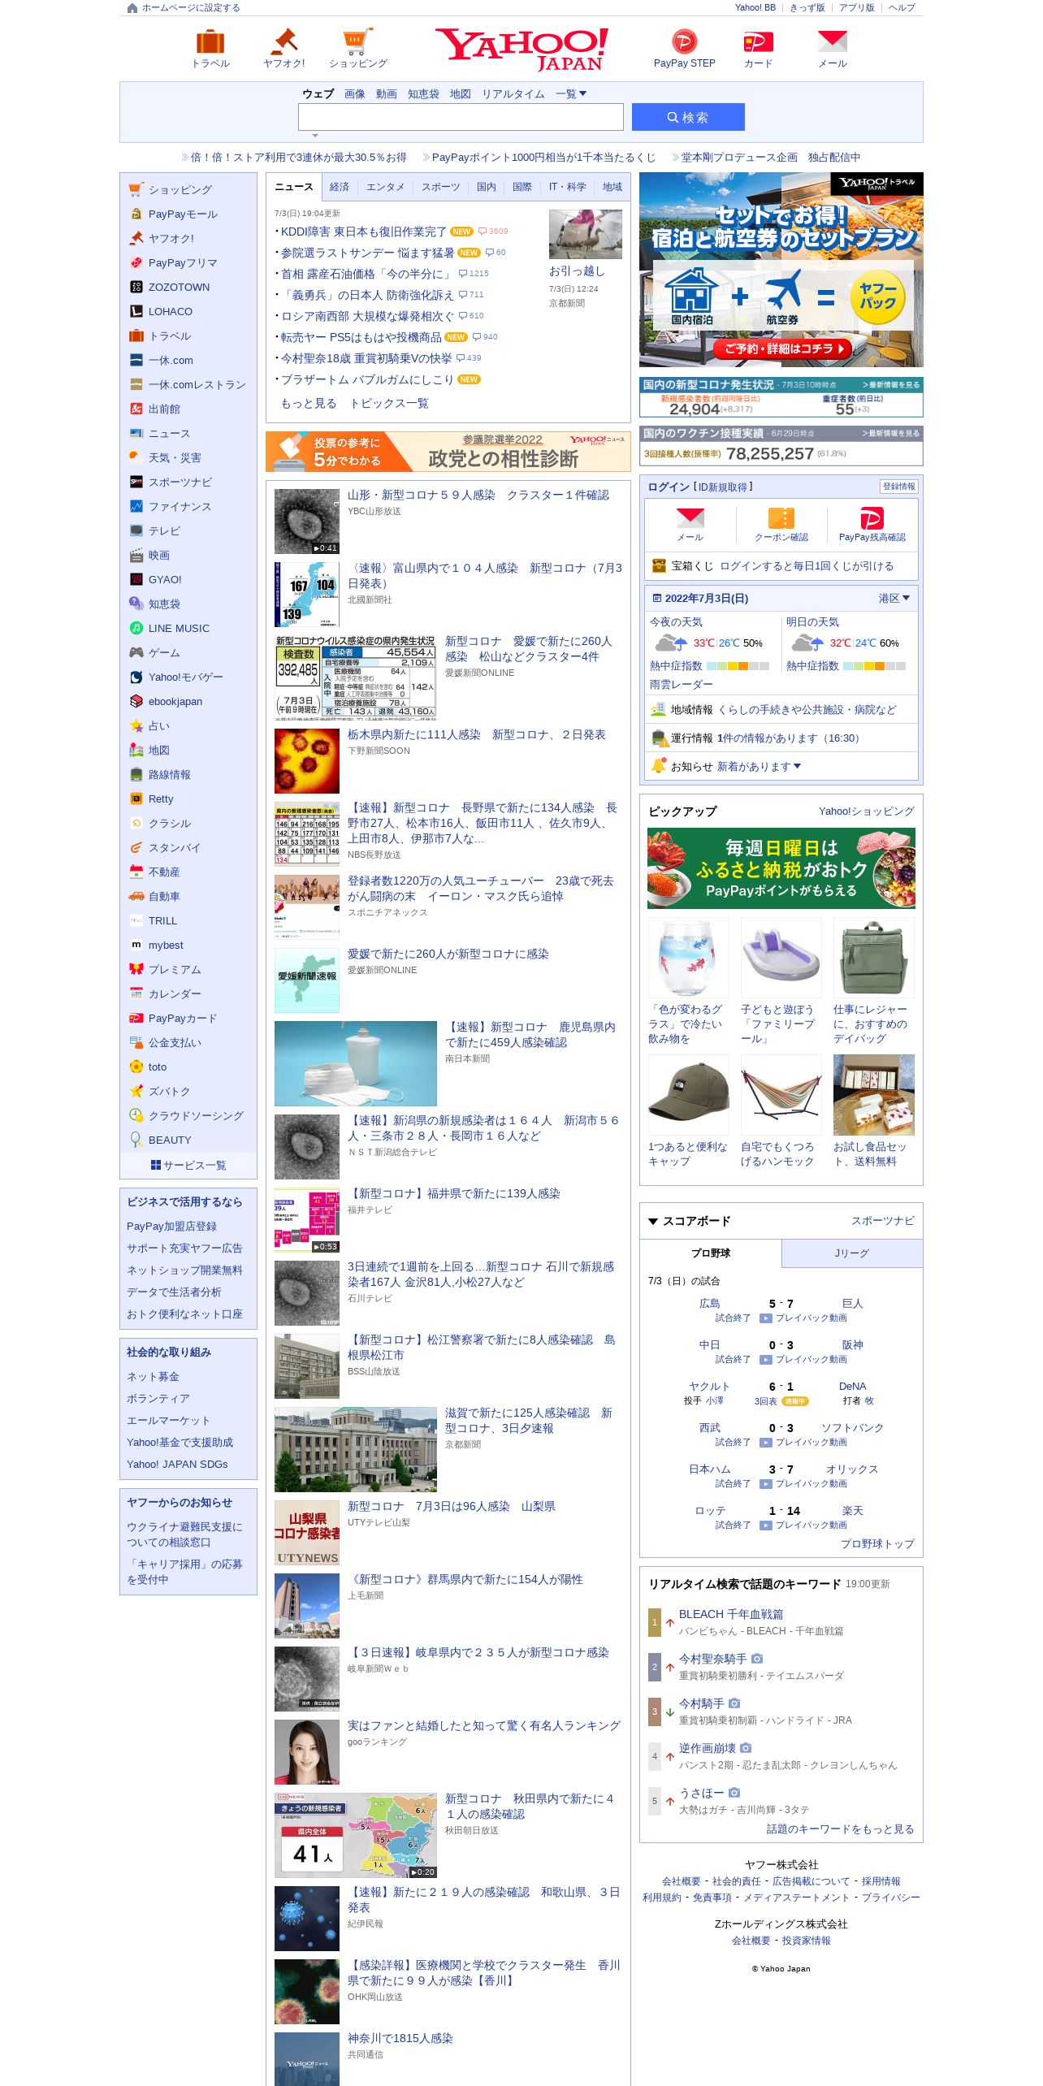
Task: Click the GYAO! sidebar icon
Action: pyautogui.click(x=136, y=579)
